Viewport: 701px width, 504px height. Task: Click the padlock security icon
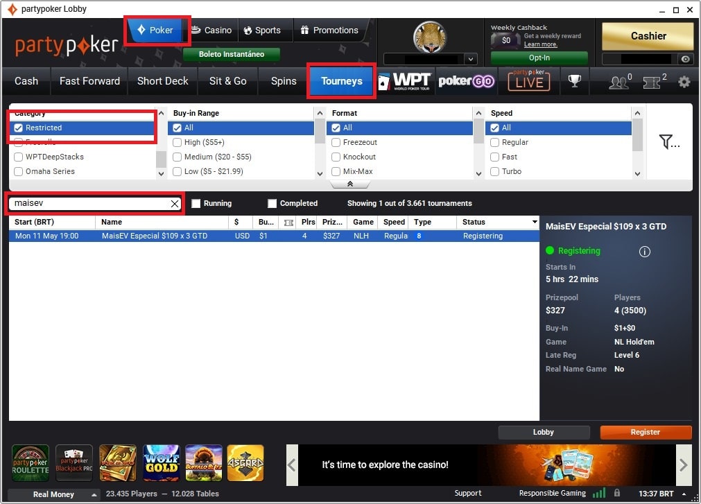click(x=617, y=493)
